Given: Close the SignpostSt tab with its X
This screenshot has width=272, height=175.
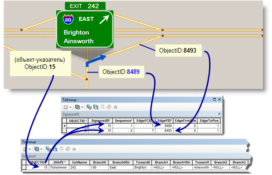Looking at the screenshot, I should 219,114.
